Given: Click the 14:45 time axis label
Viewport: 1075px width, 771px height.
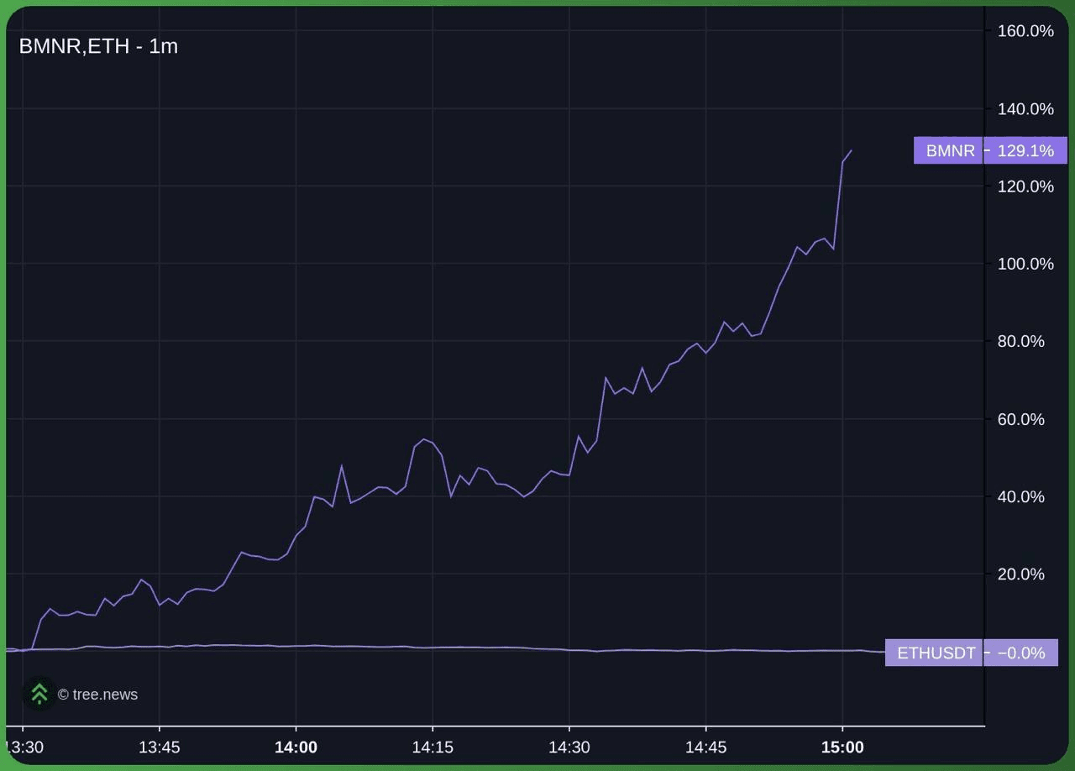Looking at the screenshot, I should [705, 747].
